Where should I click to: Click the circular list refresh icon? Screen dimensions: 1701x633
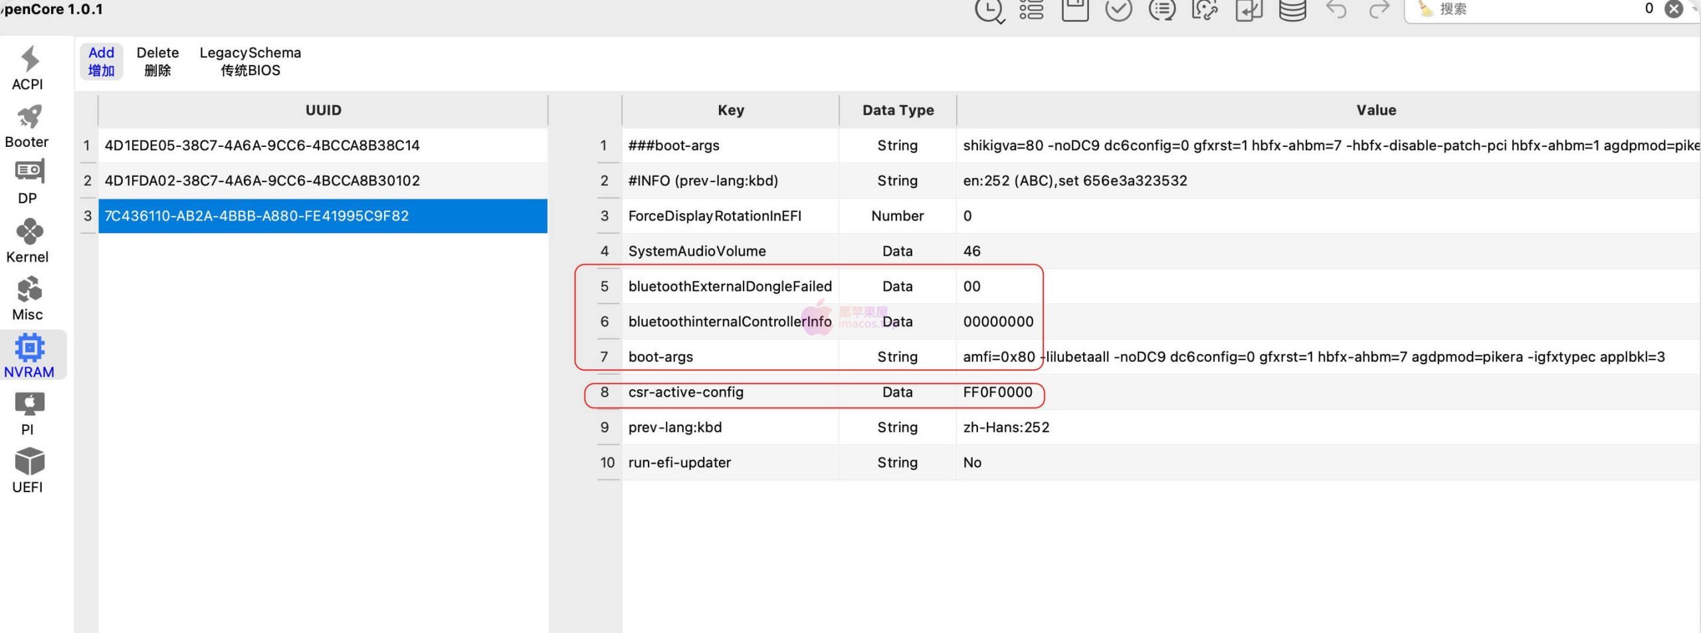[x=1162, y=9]
